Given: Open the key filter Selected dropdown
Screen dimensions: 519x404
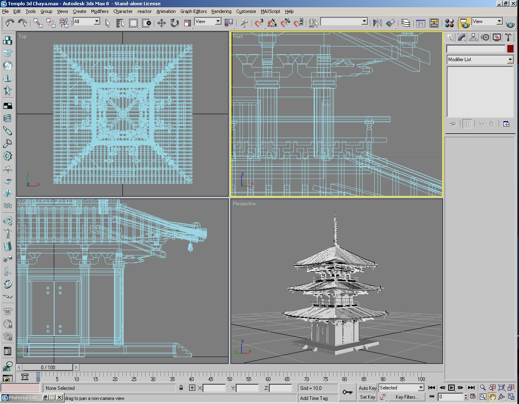Looking at the screenshot, I should [401, 388].
